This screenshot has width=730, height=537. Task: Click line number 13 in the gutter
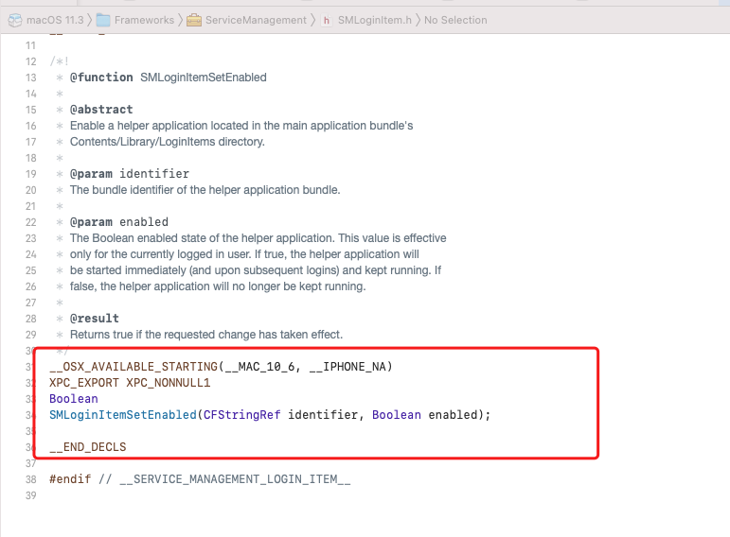point(30,78)
